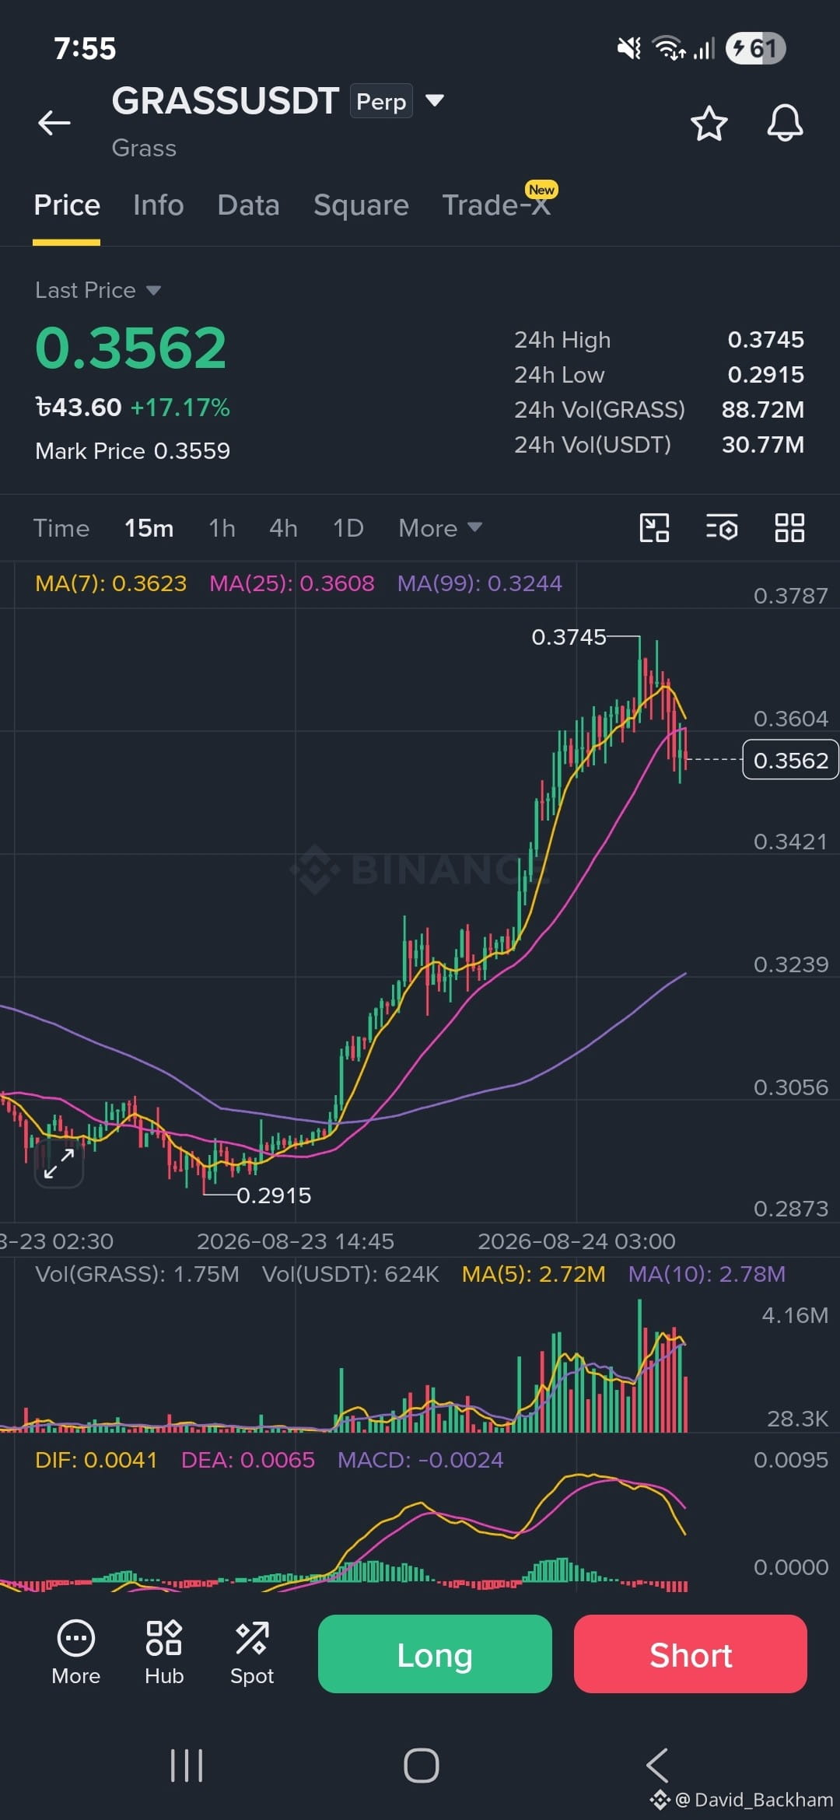Tap the MACD: -0.0024 label
The width and height of the screenshot is (840, 1820).
pyautogui.click(x=421, y=1460)
